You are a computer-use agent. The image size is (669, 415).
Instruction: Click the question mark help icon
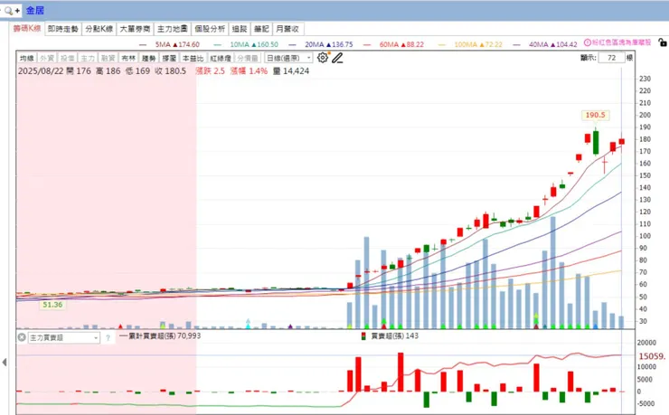click(x=108, y=338)
